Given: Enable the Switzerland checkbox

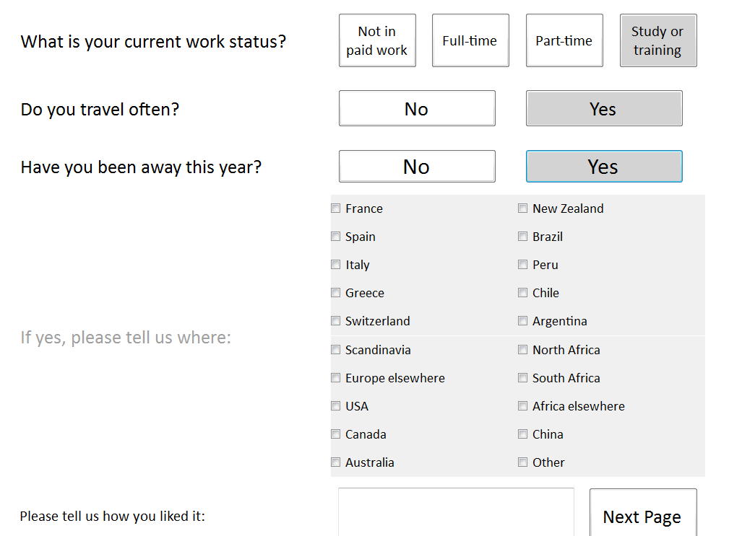Looking at the screenshot, I should [336, 321].
